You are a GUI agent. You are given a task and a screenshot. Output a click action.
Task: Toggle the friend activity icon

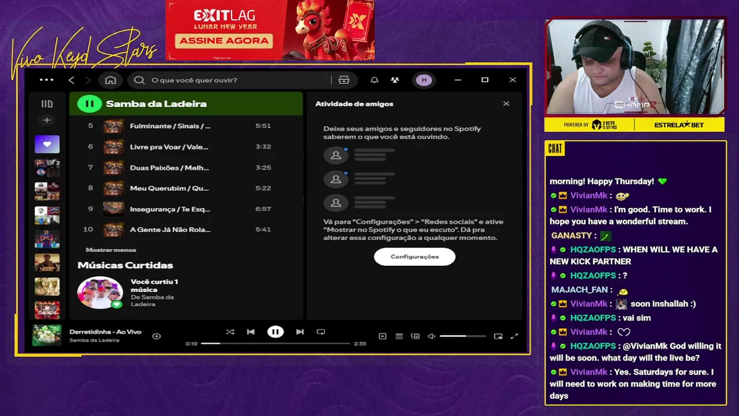point(394,80)
